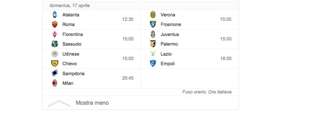Image resolution: width=322 pixels, height=116 pixels.
Task: Click the Roma team crest
Action: click(55, 24)
